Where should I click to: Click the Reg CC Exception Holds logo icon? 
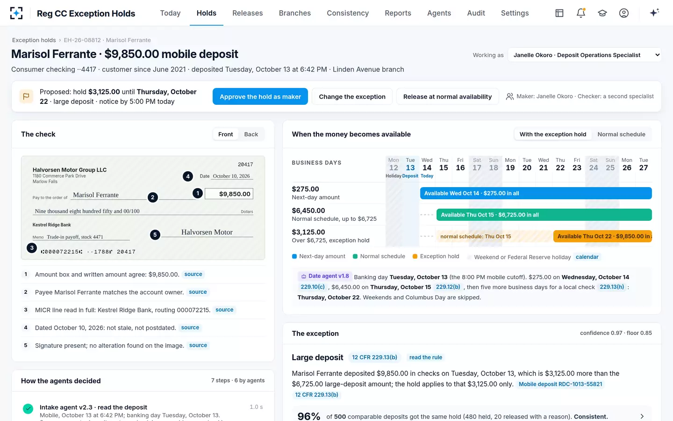(x=16, y=13)
